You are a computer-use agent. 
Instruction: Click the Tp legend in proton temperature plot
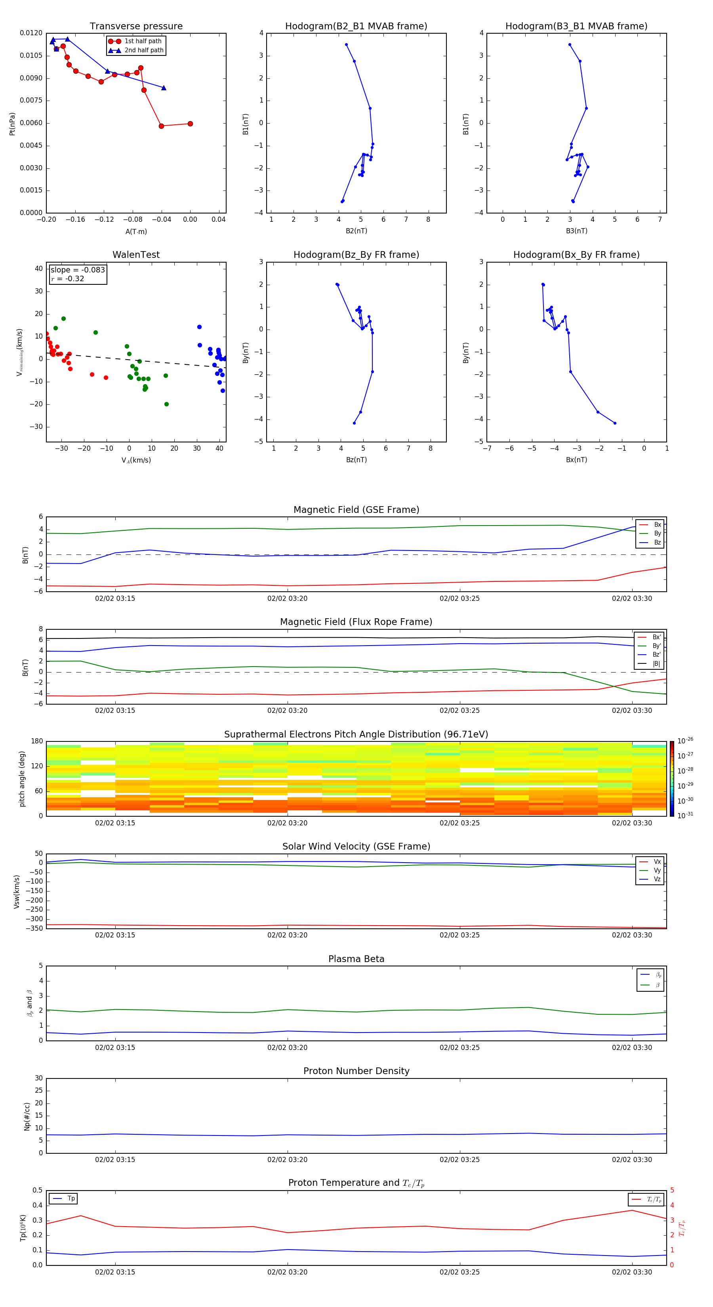pos(63,1198)
